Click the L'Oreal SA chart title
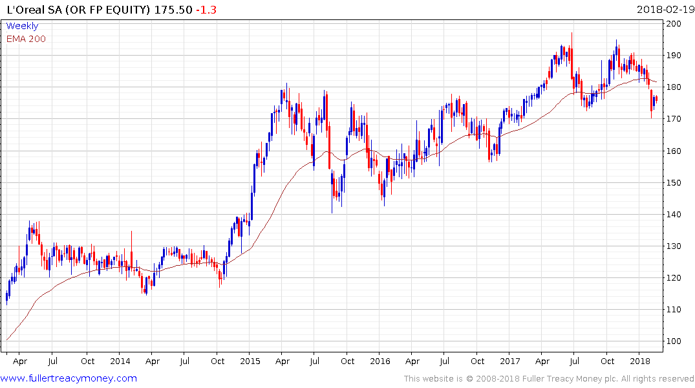 (78, 10)
